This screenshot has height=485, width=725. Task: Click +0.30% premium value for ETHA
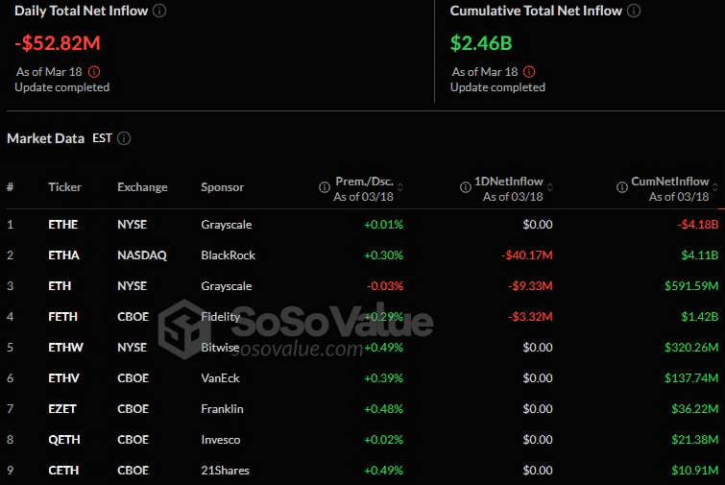tap(384, 255)
